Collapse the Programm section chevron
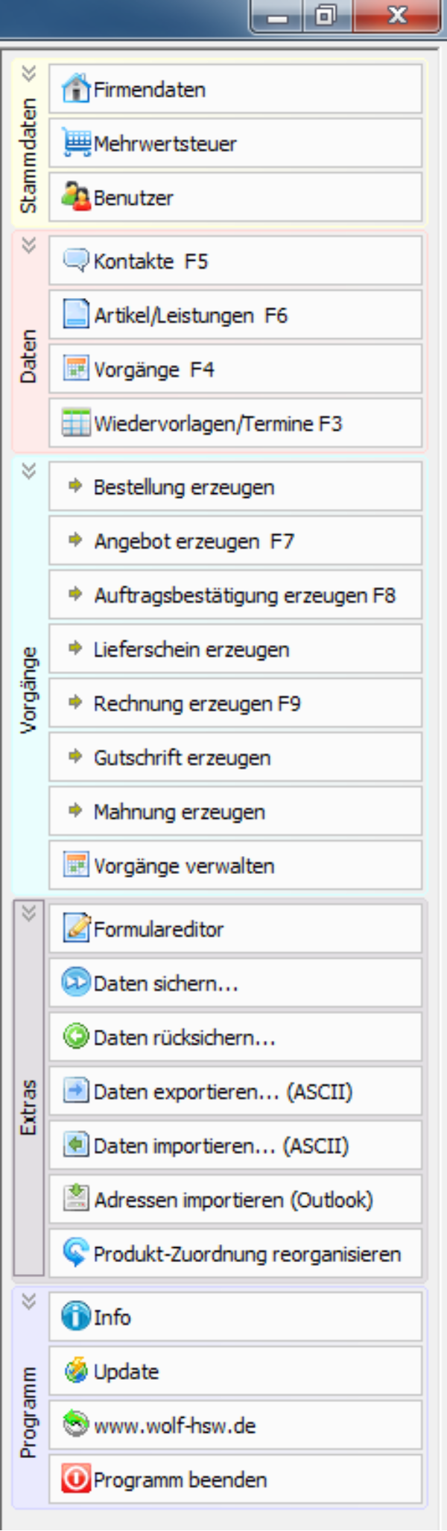447x1531 pixels. tap(29, 1302)
